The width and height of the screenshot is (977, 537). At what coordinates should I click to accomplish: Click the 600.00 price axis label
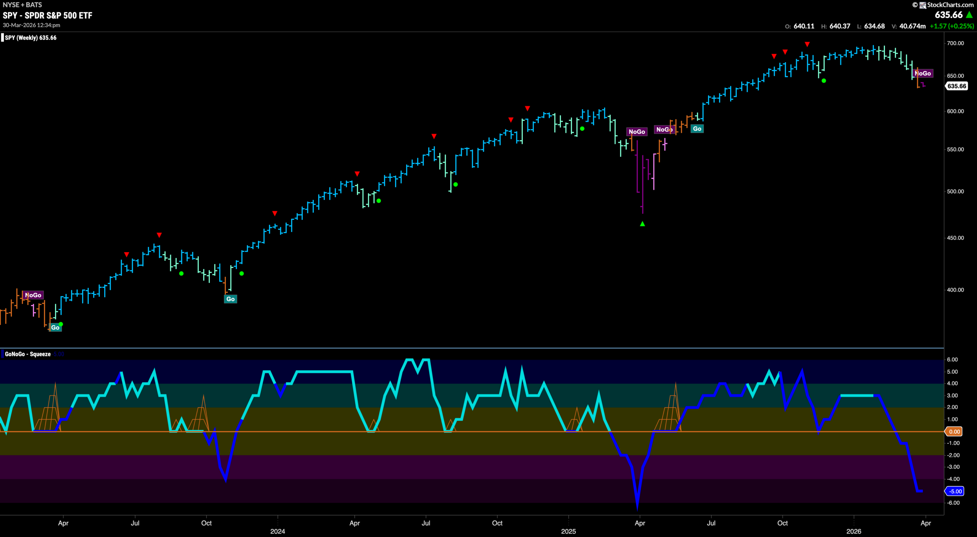[955, 111]
